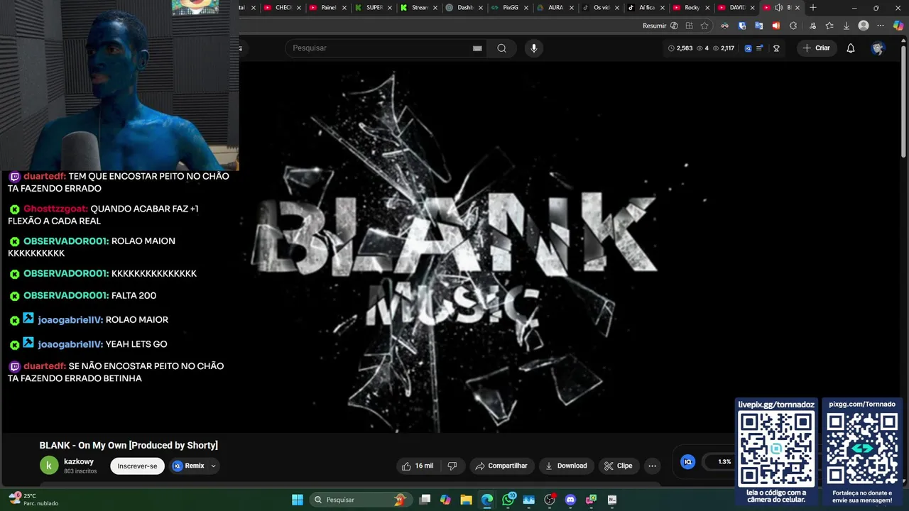Open browser settings three-dot menu
Screen dimensions: 909x511
click(x=881, y=26)
